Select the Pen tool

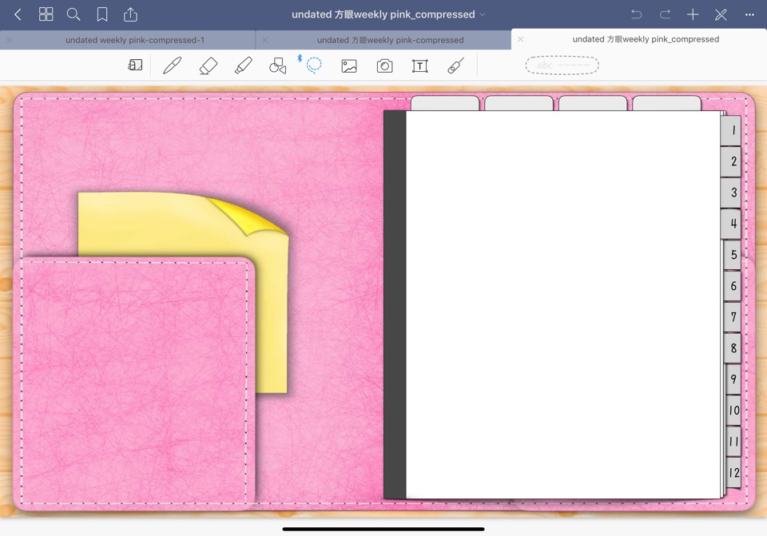(x=172, y=65)
